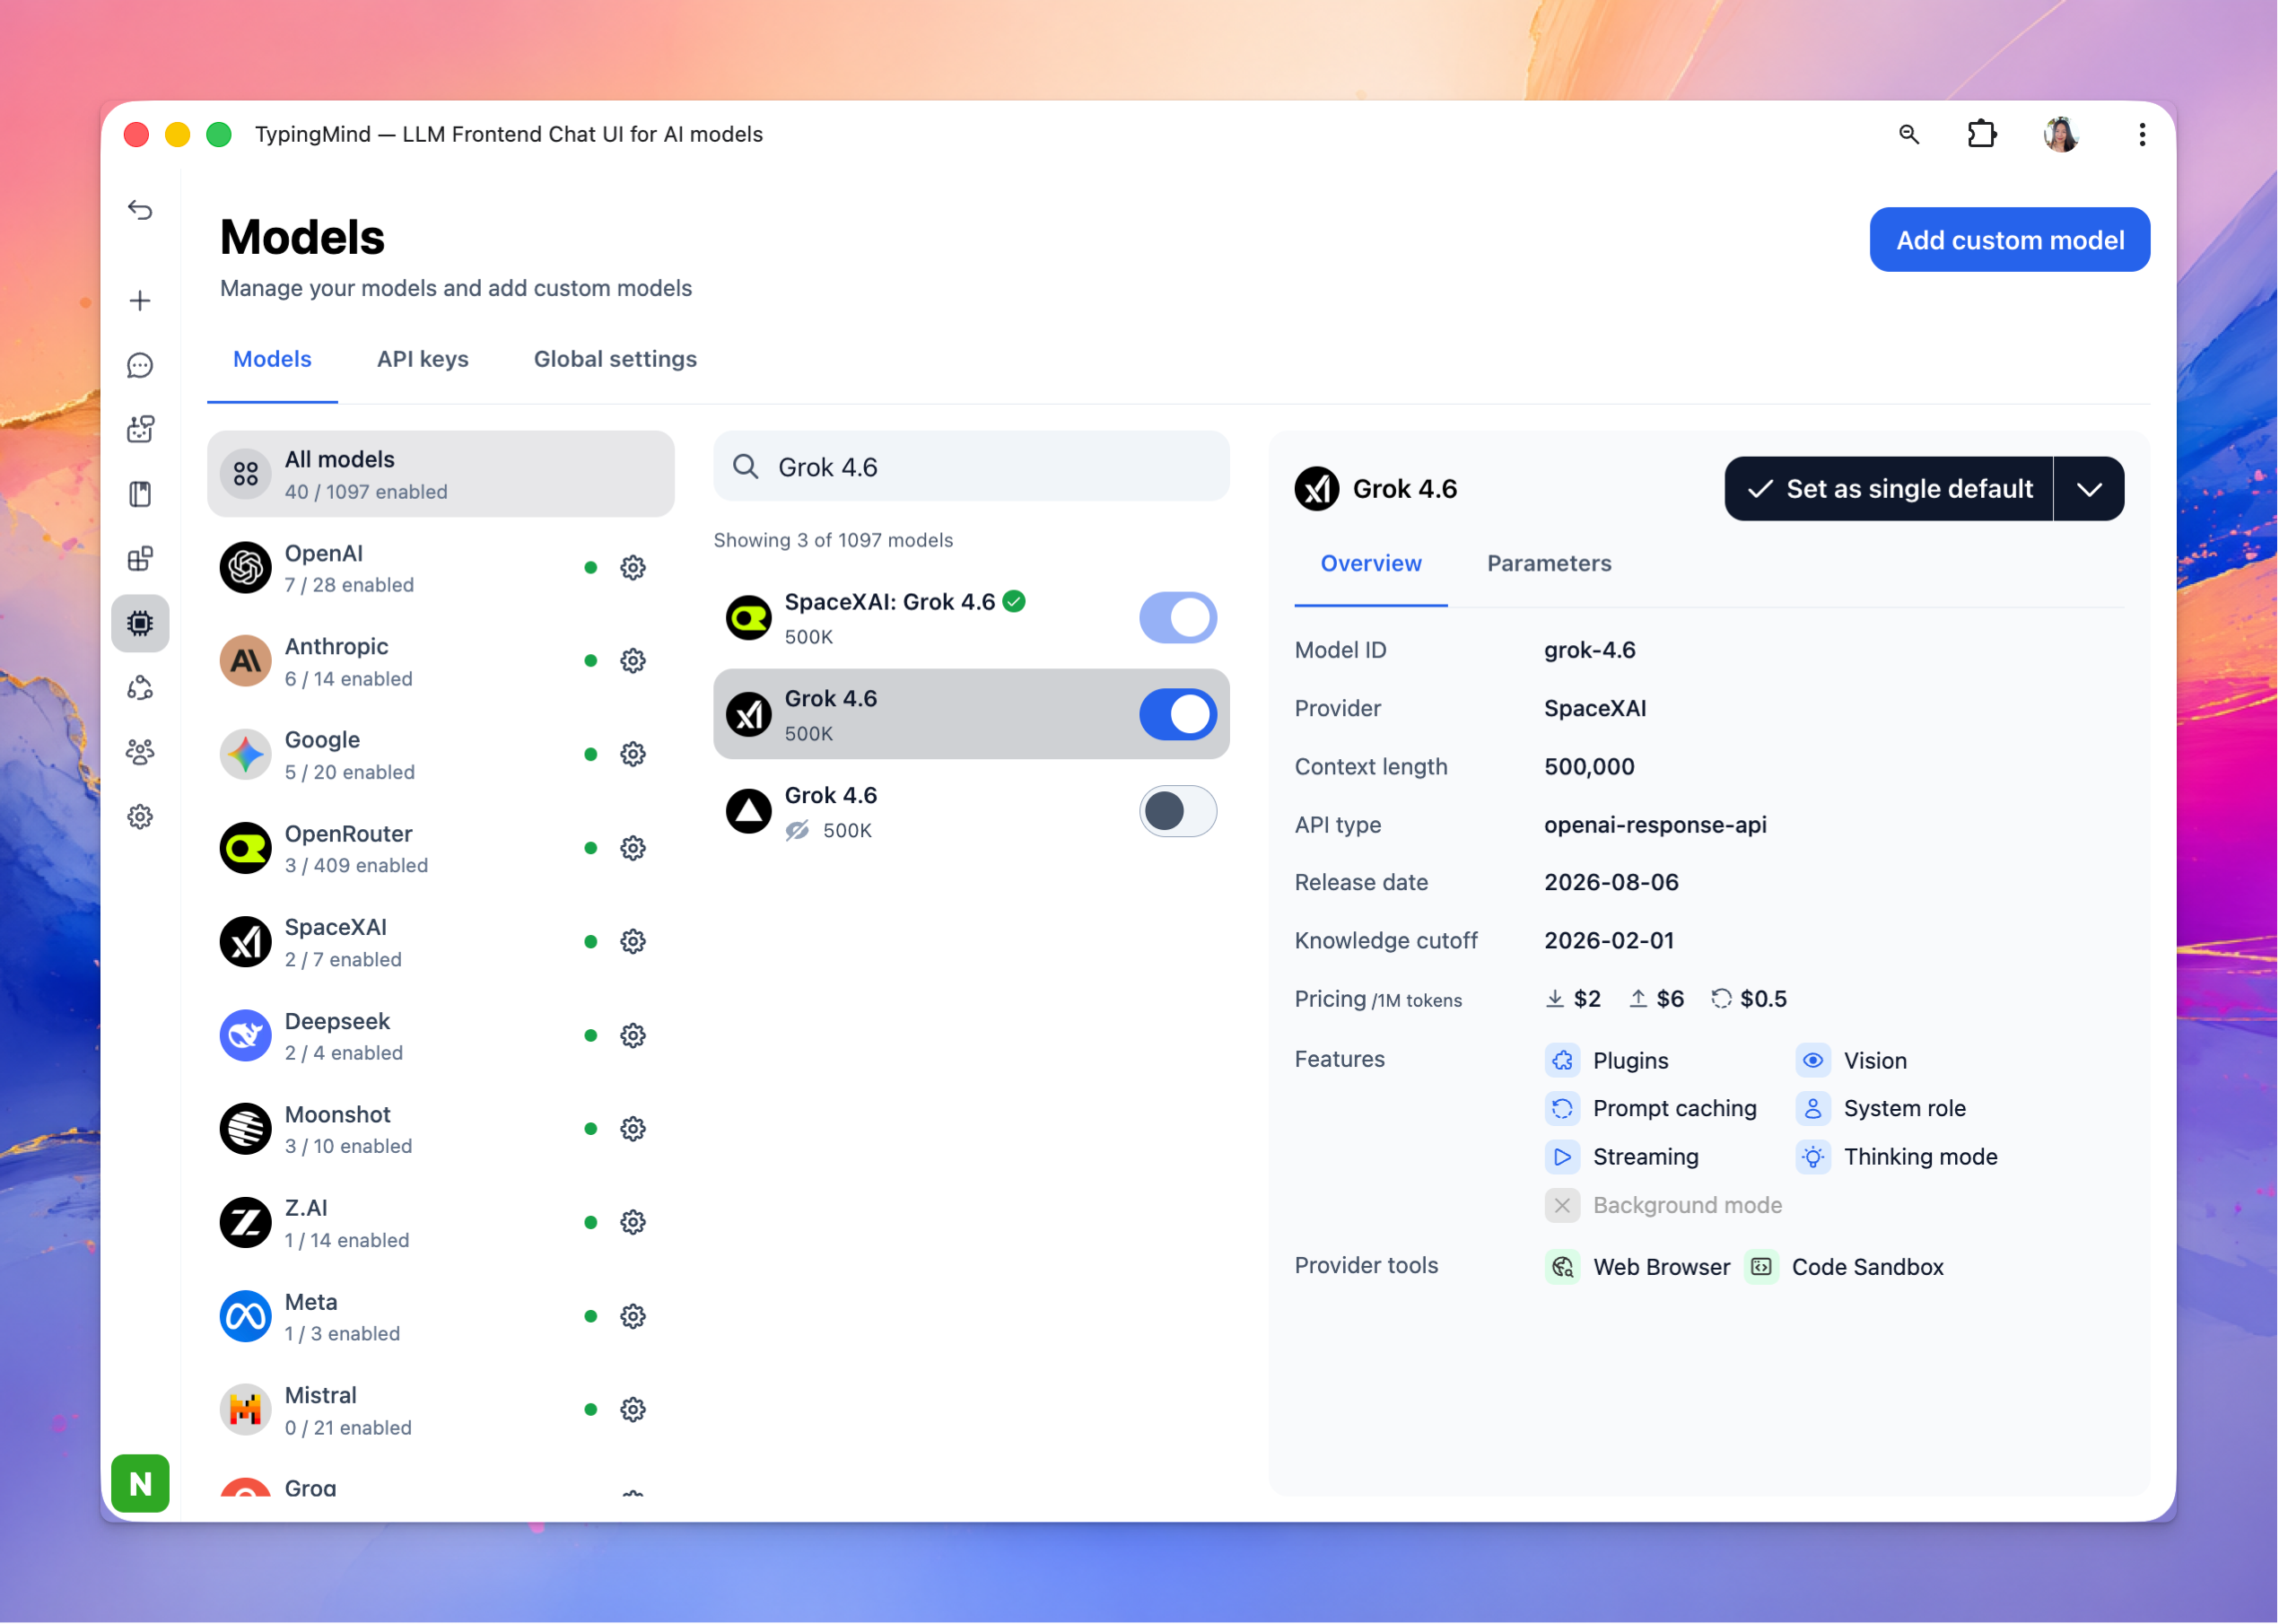
Task: Open the people group icon in the sidebar
Action: 140,752
